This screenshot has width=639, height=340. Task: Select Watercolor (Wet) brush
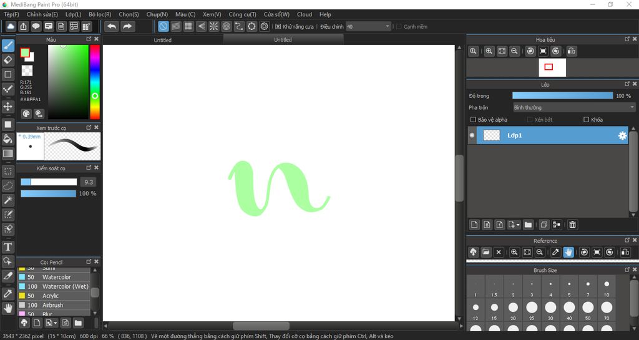click(54, 286)
